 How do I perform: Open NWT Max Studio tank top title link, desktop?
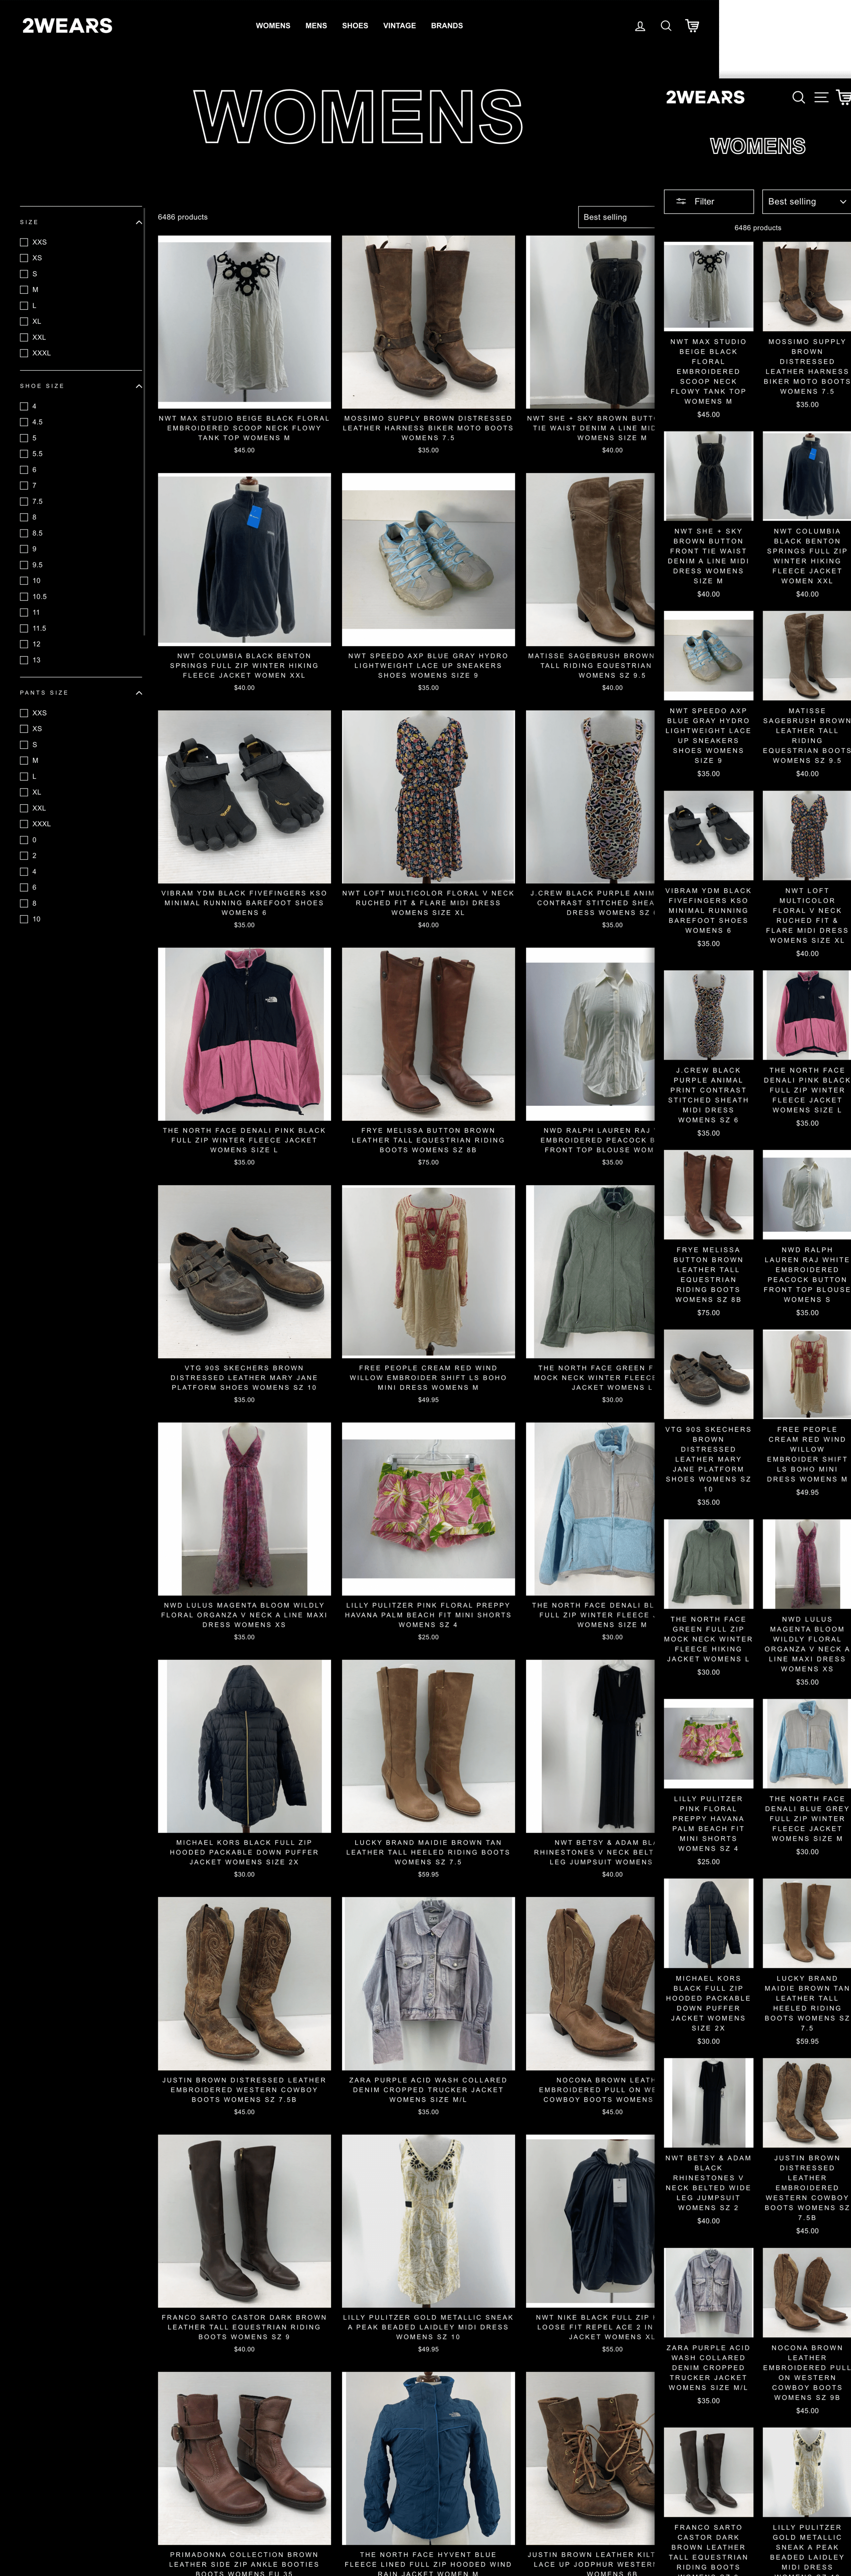coord(244,428)
